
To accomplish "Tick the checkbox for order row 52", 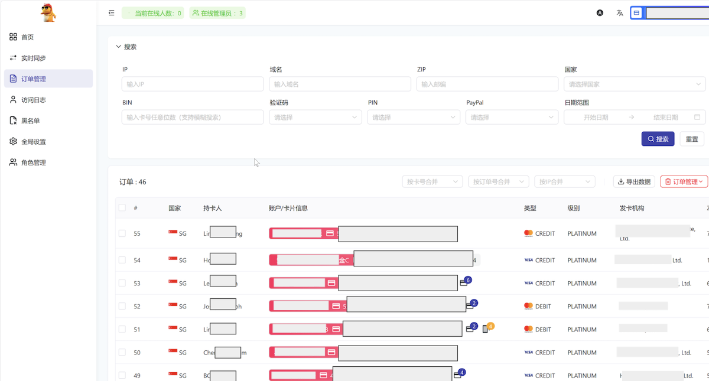I will 122,306.
